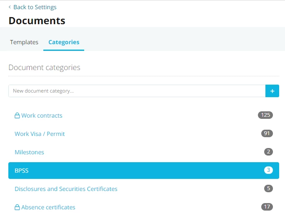Click the back chevron before Back to Settings
The height and width of the screenshot is (216, 285).
pos(10,7)
